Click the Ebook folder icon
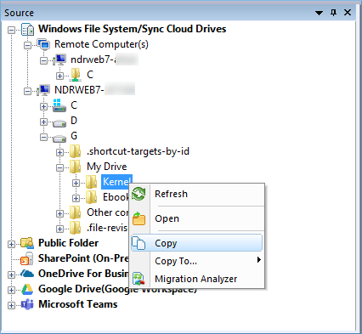Image resolution: width=362 pixels, height=334 pixels. 92,197
